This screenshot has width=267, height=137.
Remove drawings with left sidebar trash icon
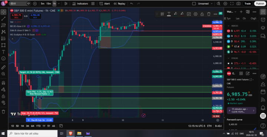pyautogui.click(x=3, y=112)
